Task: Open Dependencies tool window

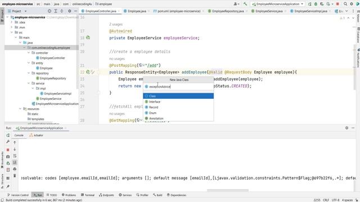Action: tap(176, 195)
